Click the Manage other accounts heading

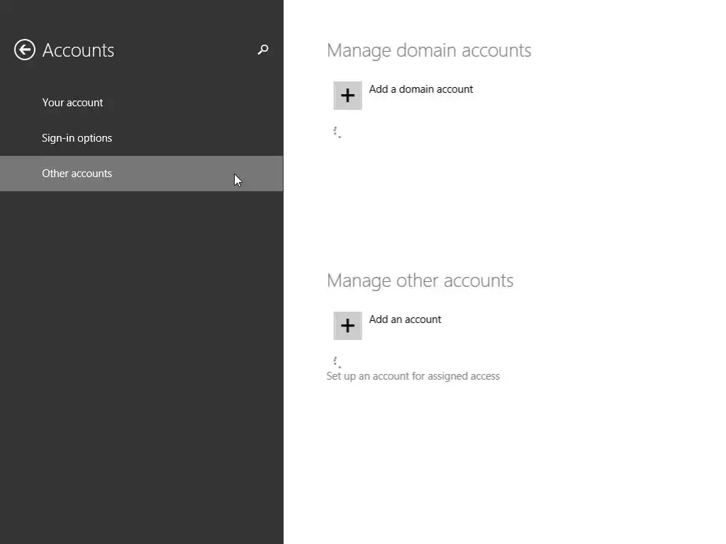[420, 280]
